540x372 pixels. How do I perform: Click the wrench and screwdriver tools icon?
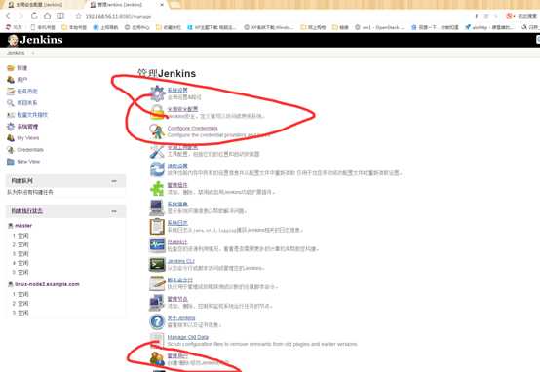tap(157, 151)
